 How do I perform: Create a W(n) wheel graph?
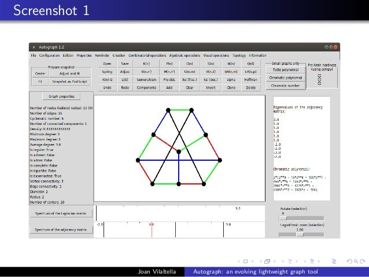231,64
